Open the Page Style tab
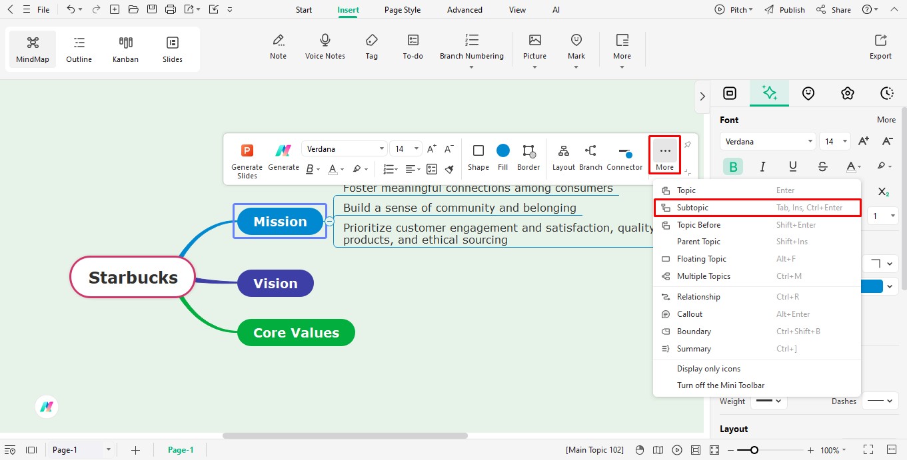 tap(403, 10)
